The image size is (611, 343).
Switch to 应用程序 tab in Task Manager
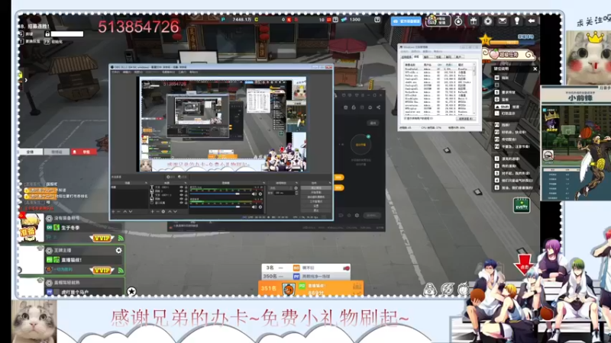(x=406, y=56)
